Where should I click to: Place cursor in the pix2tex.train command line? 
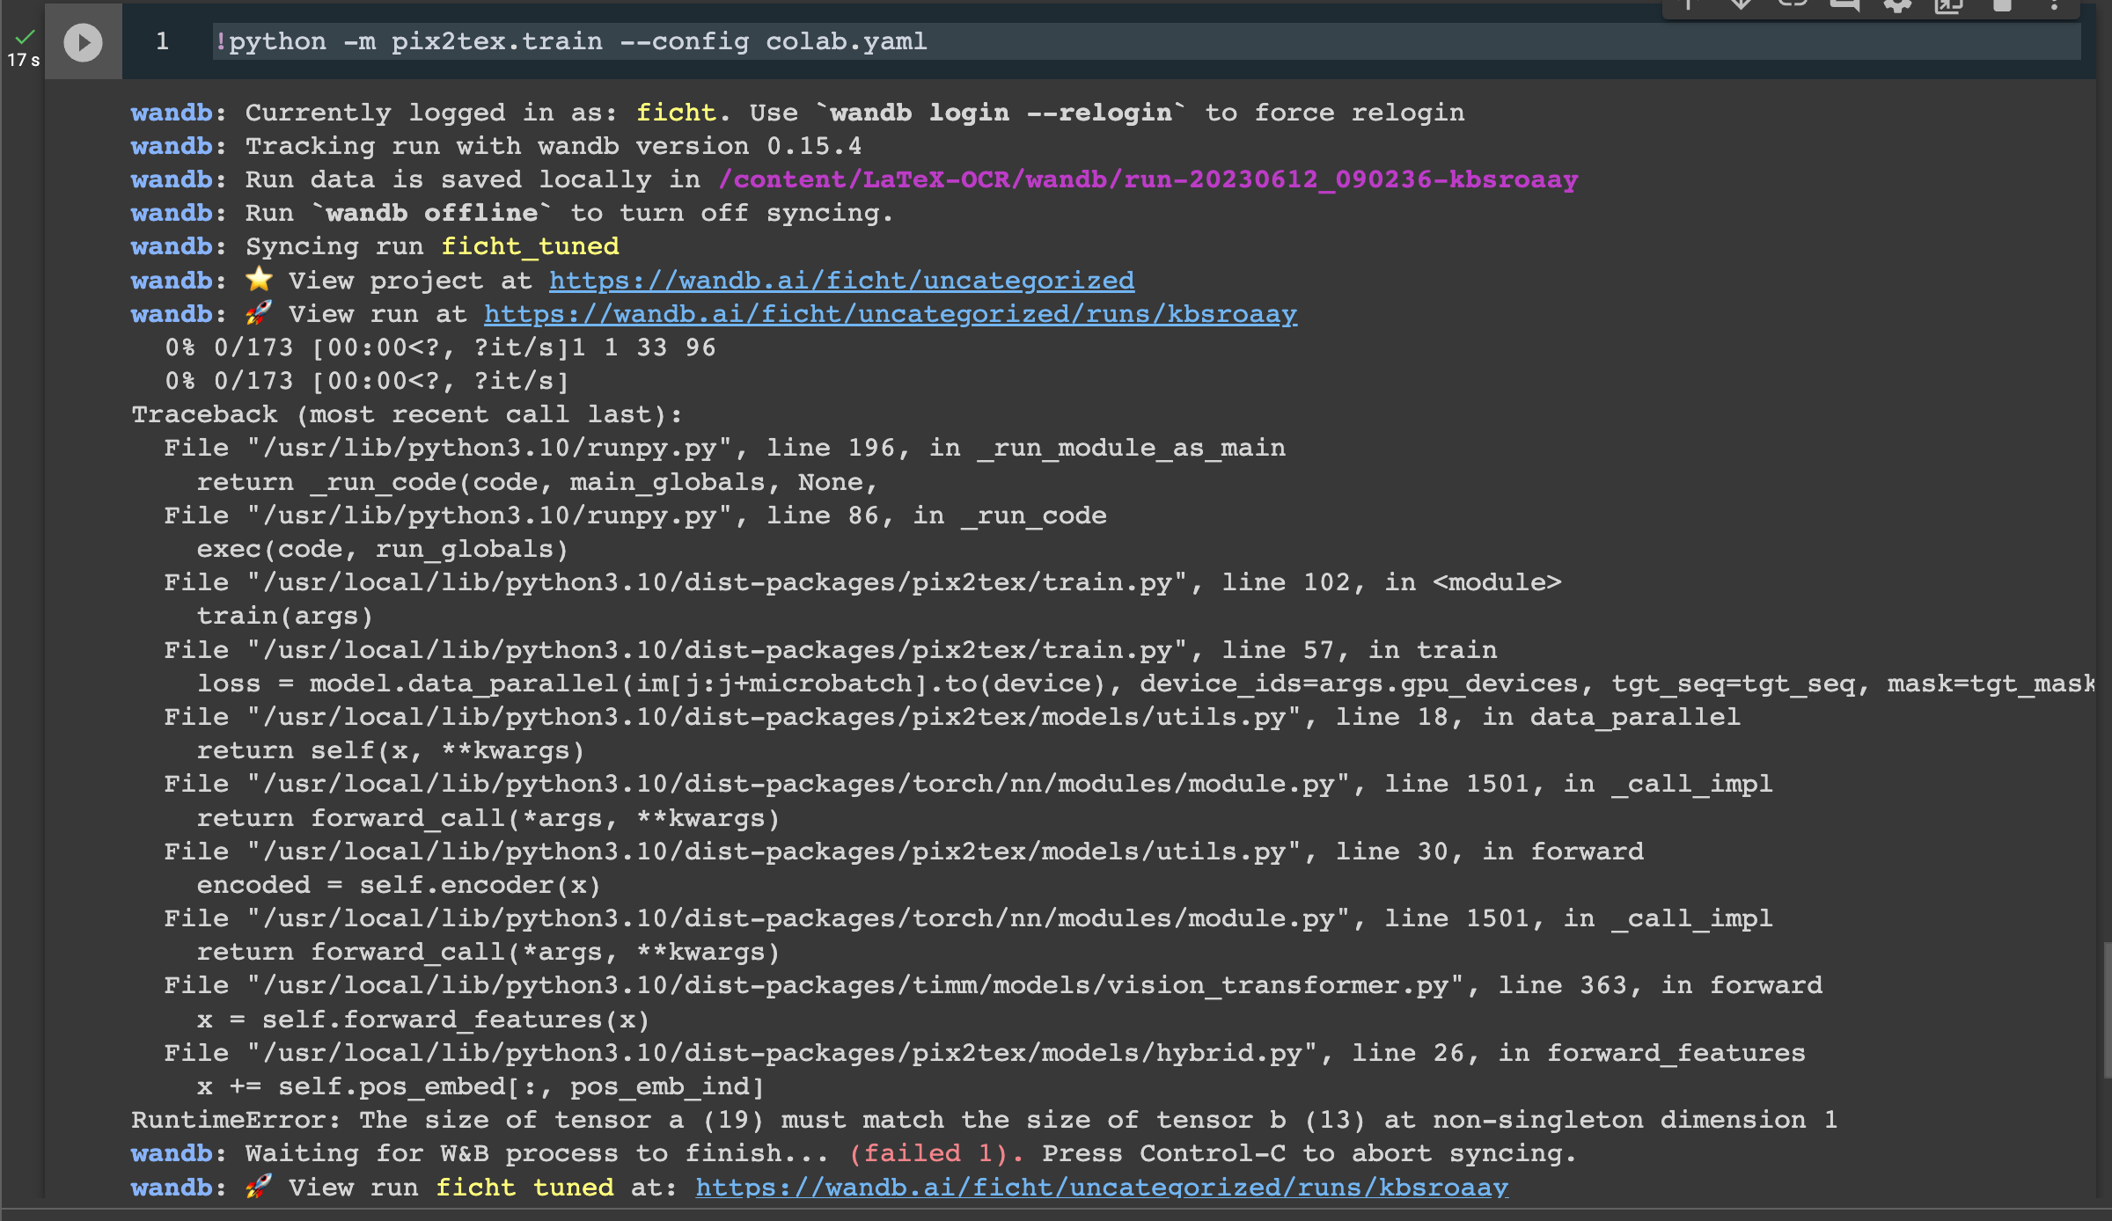pyautogui.click(x=572, y=40)
